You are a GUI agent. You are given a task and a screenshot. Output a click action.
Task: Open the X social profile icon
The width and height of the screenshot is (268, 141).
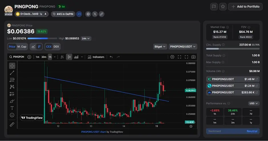click(x=95, y=14)
